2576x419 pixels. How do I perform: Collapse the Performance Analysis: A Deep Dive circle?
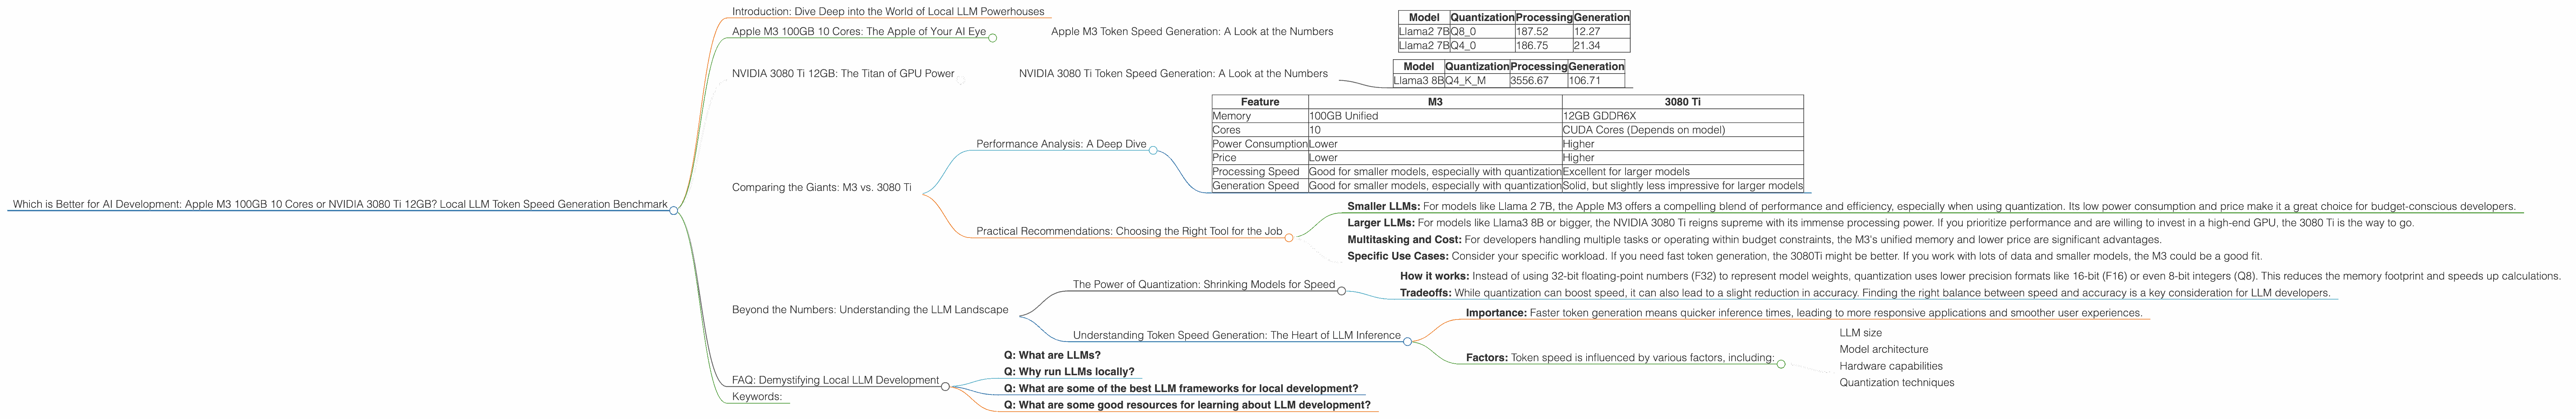pos(1153,151)
